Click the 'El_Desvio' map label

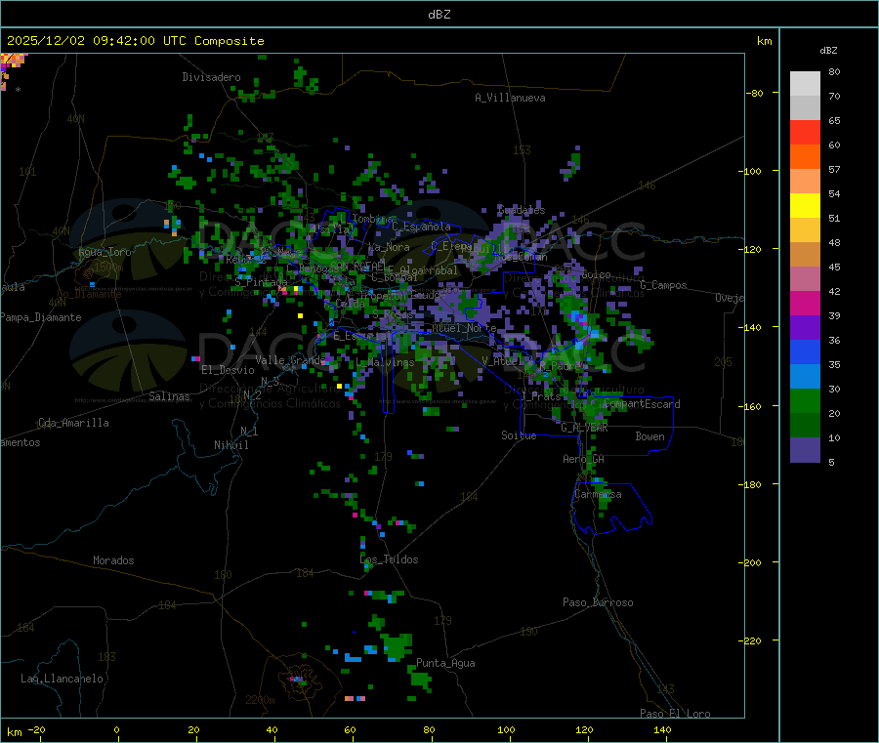[x=229, y=370]
